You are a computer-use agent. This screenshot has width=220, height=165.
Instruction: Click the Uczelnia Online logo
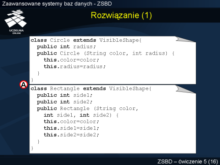click(16, 22)
